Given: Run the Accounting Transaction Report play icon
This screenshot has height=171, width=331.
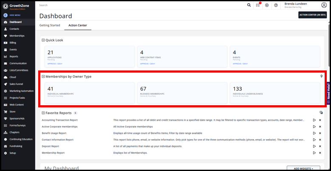Looking at the screenshot, I should pos(314,120).
